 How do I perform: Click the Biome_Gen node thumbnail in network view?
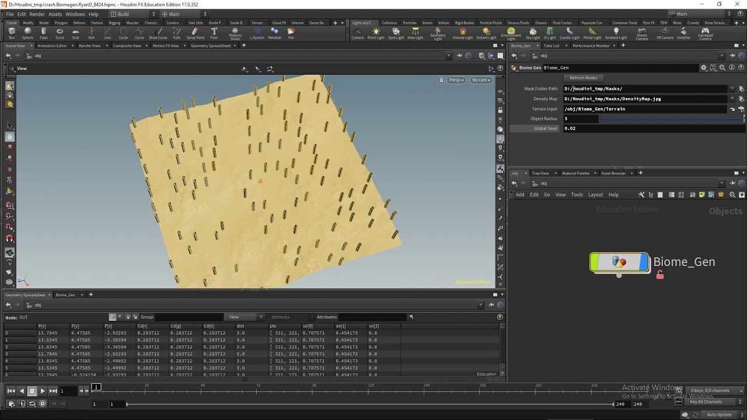619,262
